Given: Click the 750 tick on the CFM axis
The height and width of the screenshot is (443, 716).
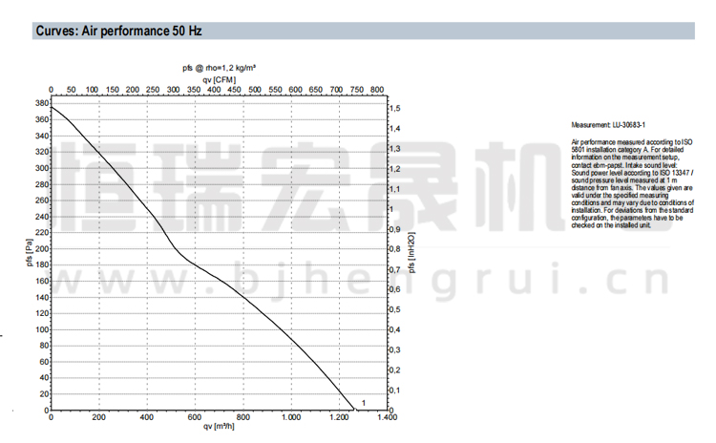Looking at the screenshot, I should (x=356, y=90).
